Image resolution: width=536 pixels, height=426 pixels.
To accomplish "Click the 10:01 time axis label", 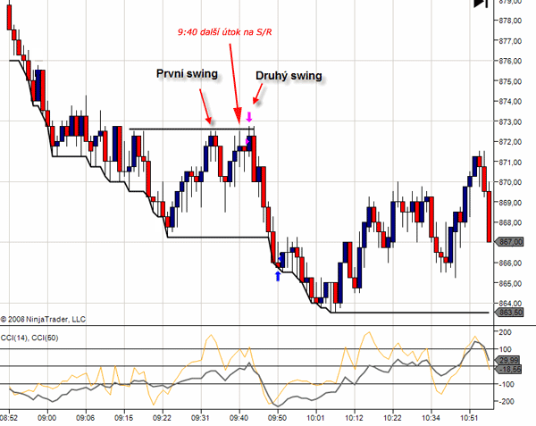I will tap(316, 417).
